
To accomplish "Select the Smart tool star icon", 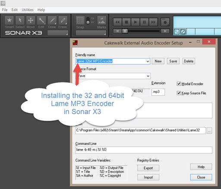I will [9, 20].
